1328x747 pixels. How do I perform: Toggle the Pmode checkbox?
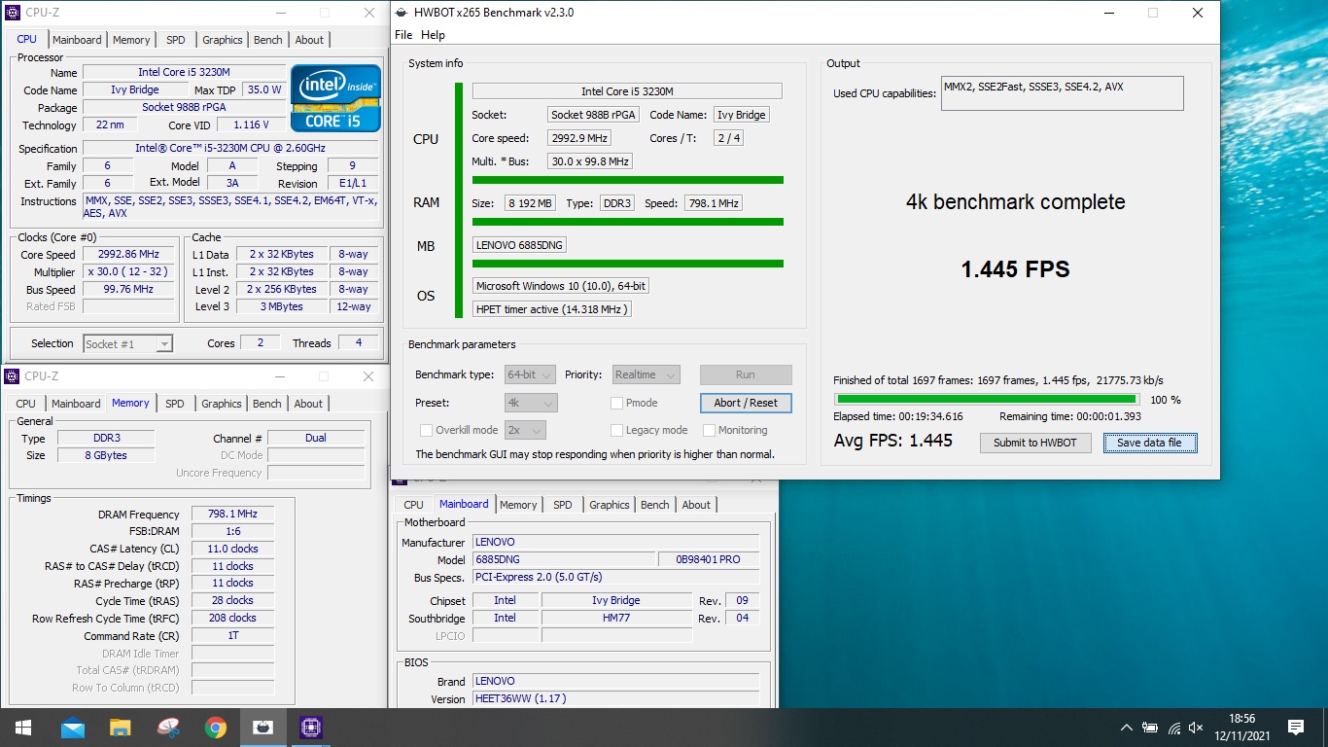pyautogui.click(x=617, y=403)
